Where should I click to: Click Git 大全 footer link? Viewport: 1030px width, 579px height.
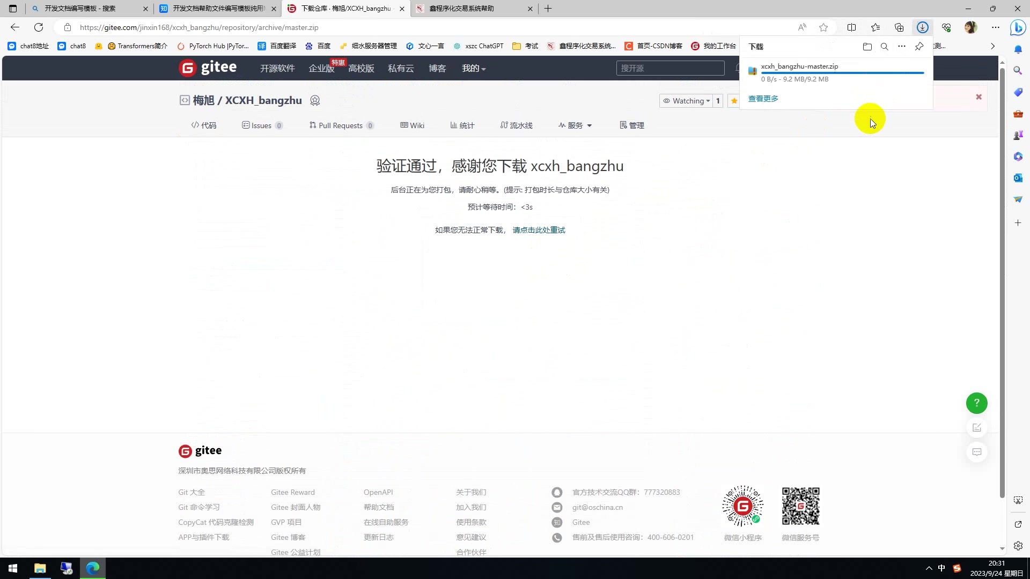click(x=192, y=492)
